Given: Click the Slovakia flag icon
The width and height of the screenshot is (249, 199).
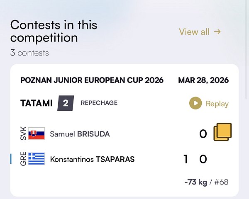Looking at the screenshot, I should pyautogui.click(x=37, y=133).
